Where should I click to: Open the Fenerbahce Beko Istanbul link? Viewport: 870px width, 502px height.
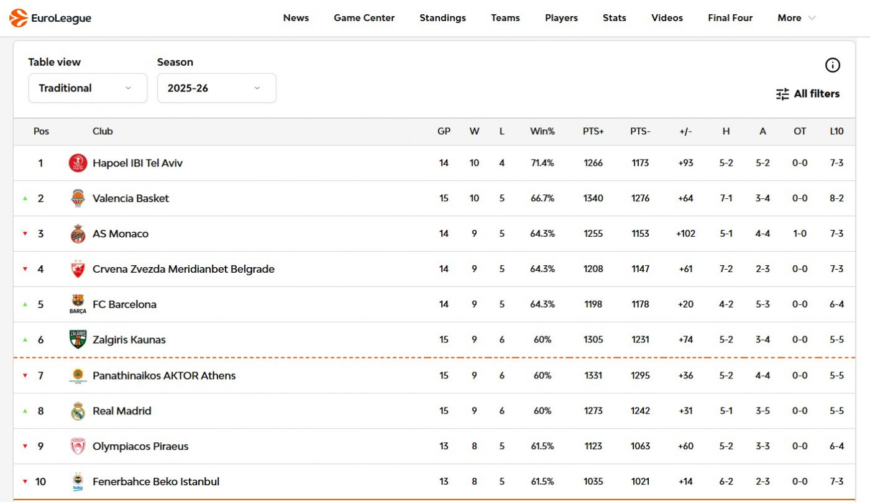point(156,482)
